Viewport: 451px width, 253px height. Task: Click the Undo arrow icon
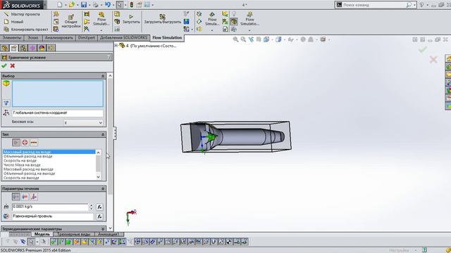(x=108, y=5)
